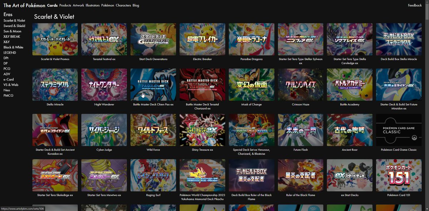Open Paradise Dragona set thumbnail
This screenshot has height=211, width=429.
pos(252,39)
